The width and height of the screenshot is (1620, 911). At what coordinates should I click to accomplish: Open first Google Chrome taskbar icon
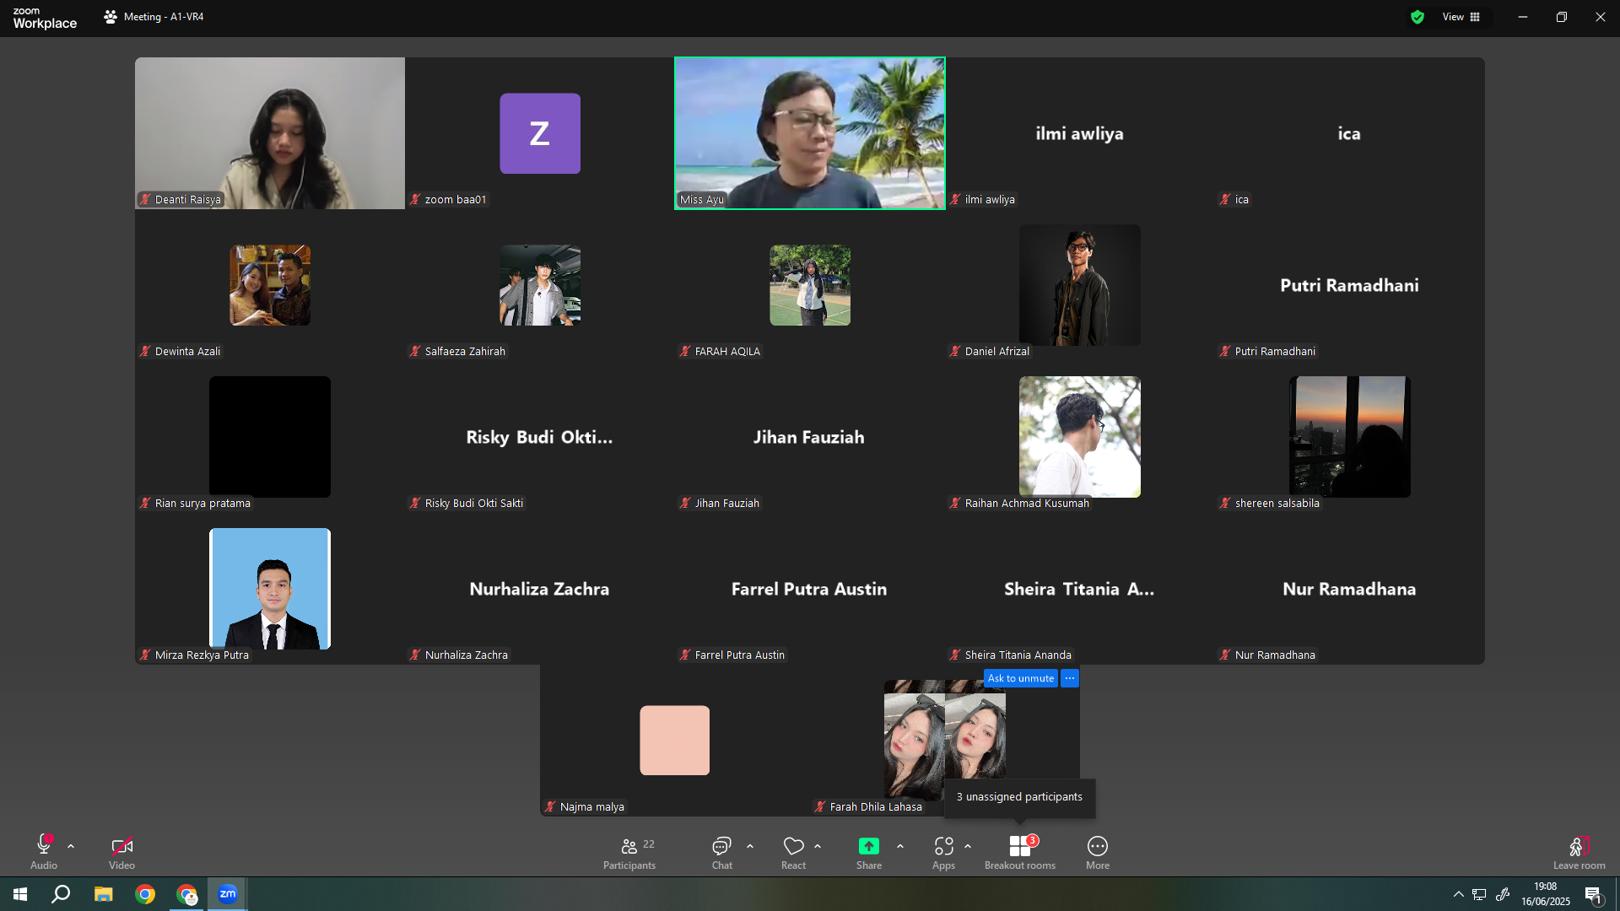pyautogui.click(x=145, y=894)
